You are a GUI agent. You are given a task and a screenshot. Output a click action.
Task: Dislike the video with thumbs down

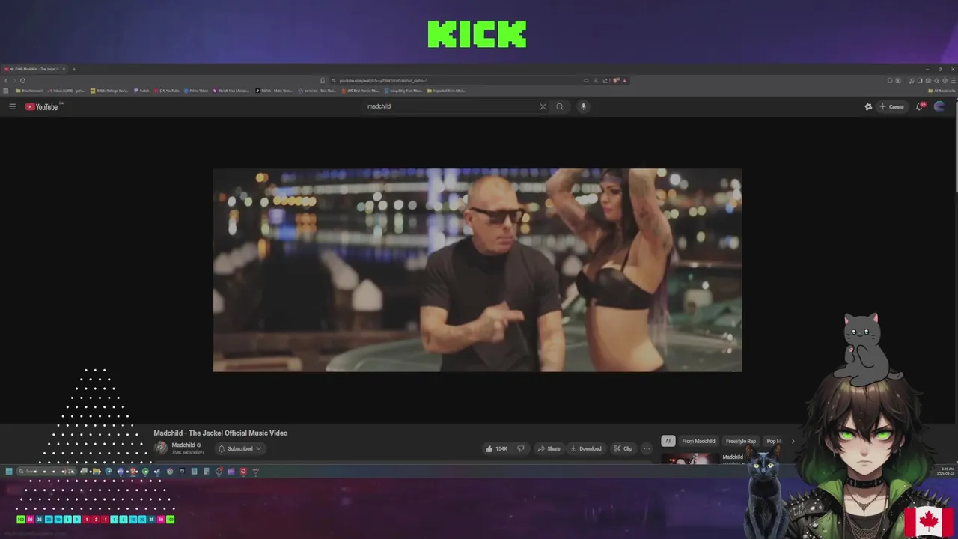tap(521, 448)
